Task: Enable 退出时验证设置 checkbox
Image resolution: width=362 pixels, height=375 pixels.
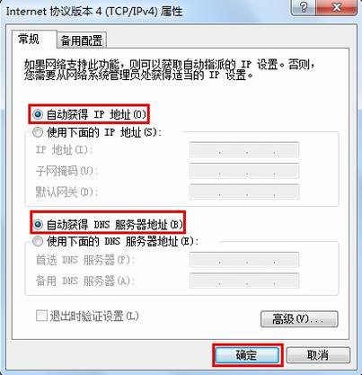Action: tap(41, 316)
